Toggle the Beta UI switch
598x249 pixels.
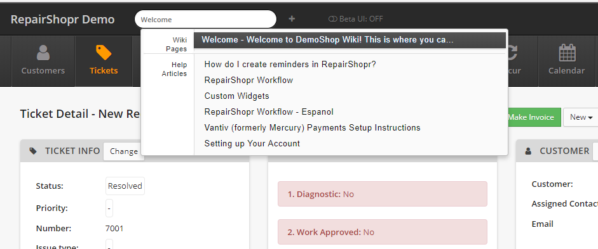click(x=332, y=19)
